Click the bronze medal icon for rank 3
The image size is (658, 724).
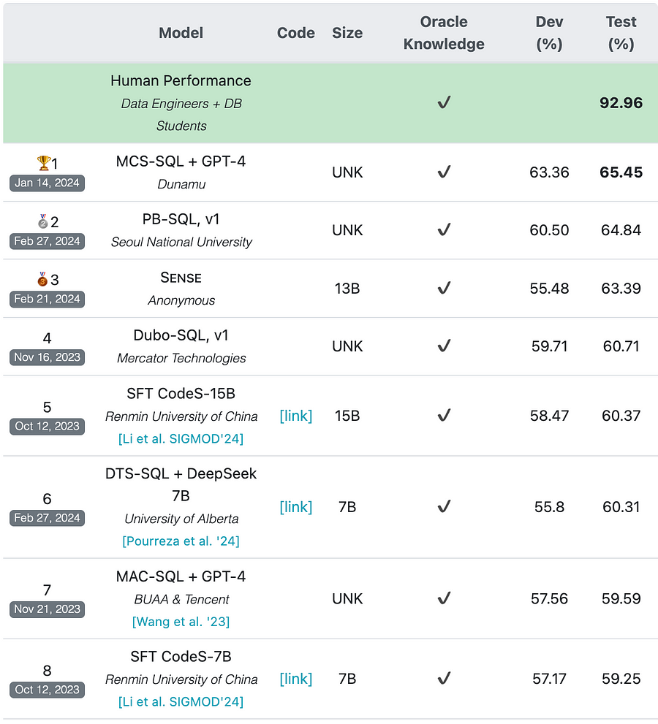click(x=43, y=279)
